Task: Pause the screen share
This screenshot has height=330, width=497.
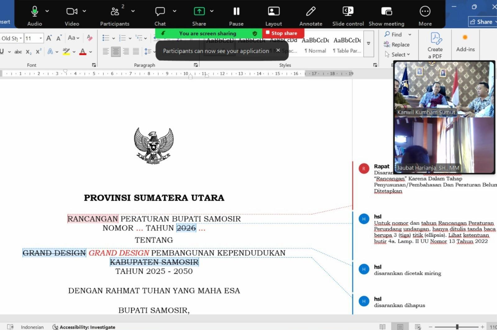Action: coord(236,12)
